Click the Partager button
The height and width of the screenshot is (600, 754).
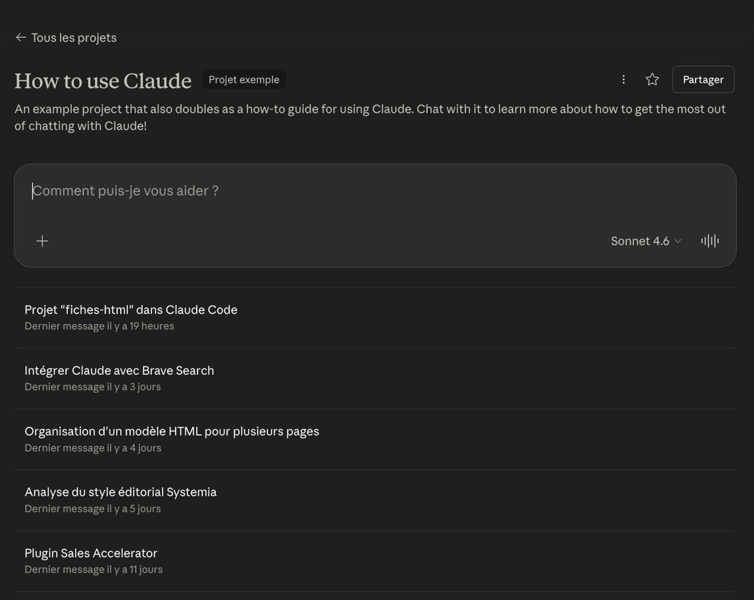pos(703,80)
